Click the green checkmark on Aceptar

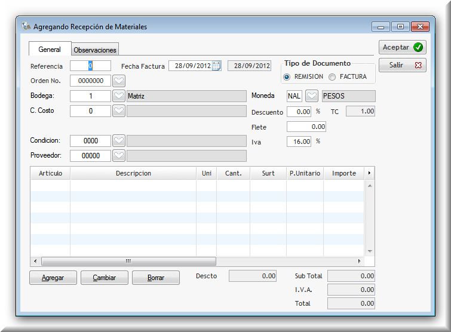click(418, 47)
